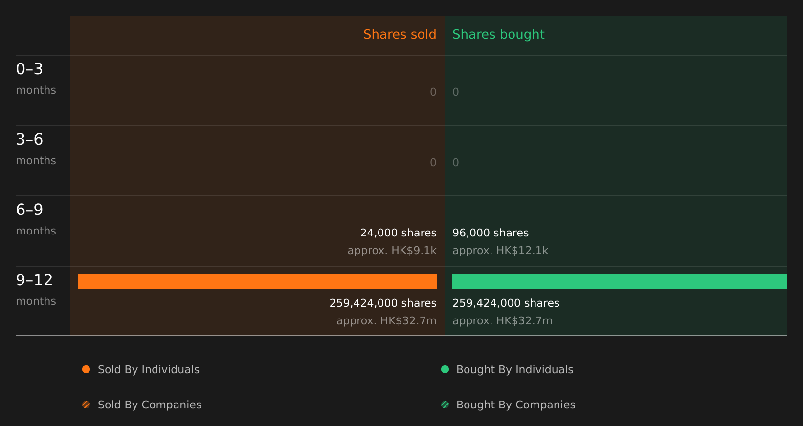
Task: Click the 0 sold value in 3–6 months row
Action: point(433,163)
